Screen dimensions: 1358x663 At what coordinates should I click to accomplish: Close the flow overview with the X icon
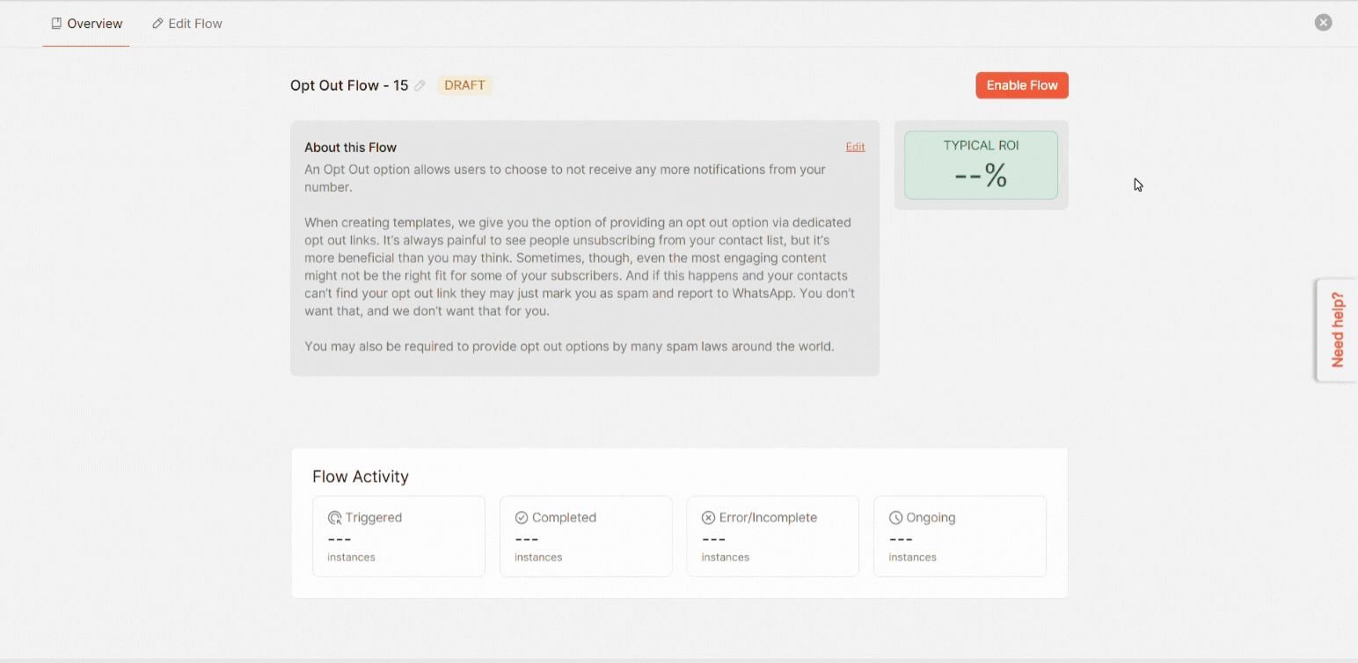1323,23
